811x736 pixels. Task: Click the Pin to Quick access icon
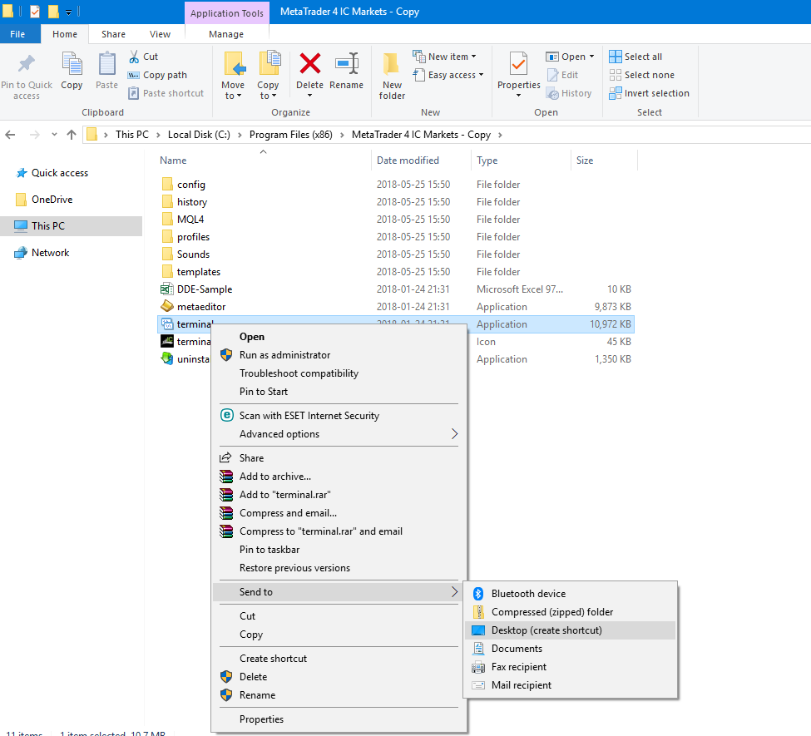27,64
